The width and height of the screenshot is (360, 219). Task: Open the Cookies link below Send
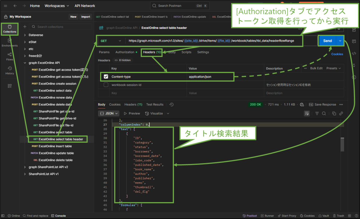coord(337,54)
